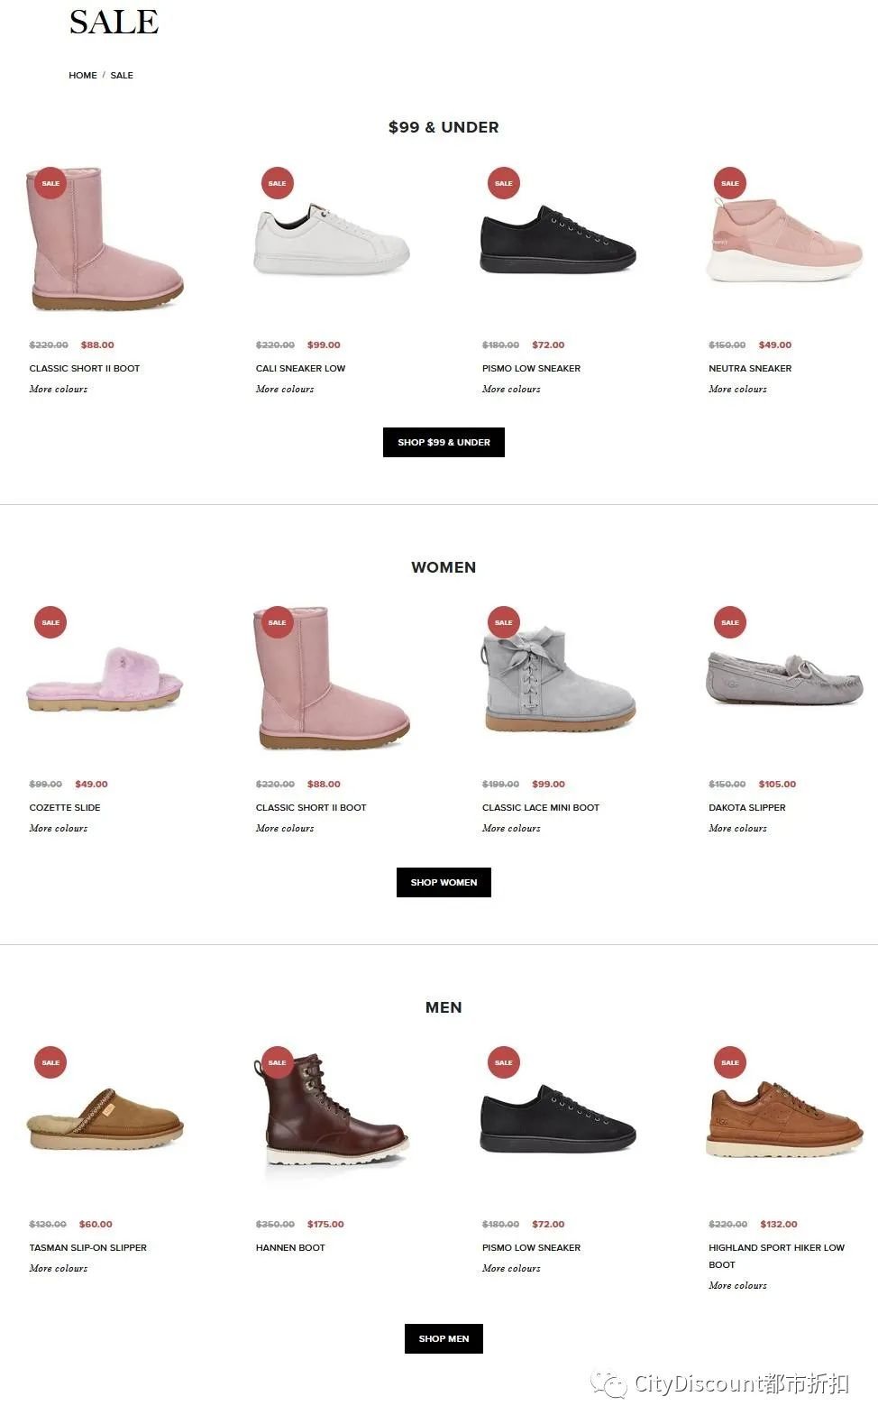The height and width of the screenshot is (1424, 878).
Task: Open More colours under Pismo Low Sneaker in $99 section
Action: [511, 390]
